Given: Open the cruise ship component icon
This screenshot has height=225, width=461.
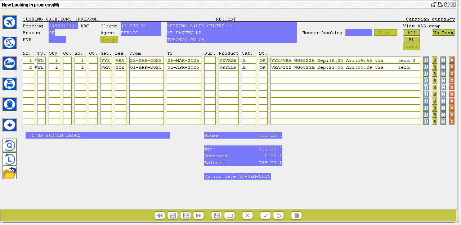Looking at the screenshot, I should 9,104.
